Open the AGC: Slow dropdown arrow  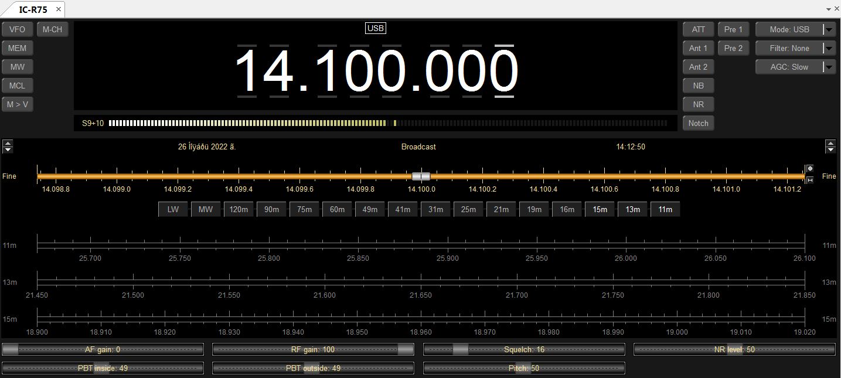tap(829, 67)
